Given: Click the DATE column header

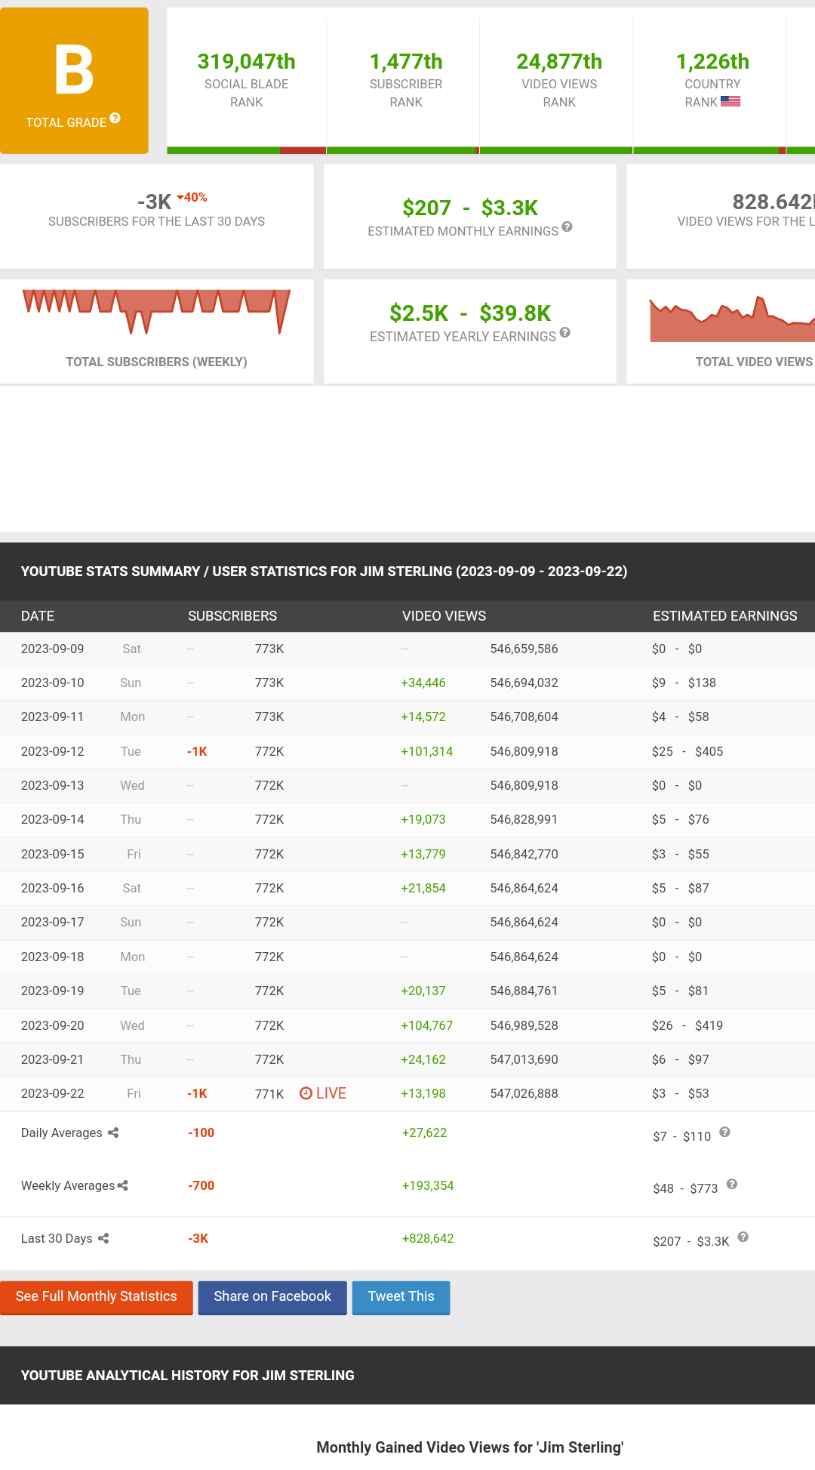Looking at the screenshot, I should click(38, 616).
